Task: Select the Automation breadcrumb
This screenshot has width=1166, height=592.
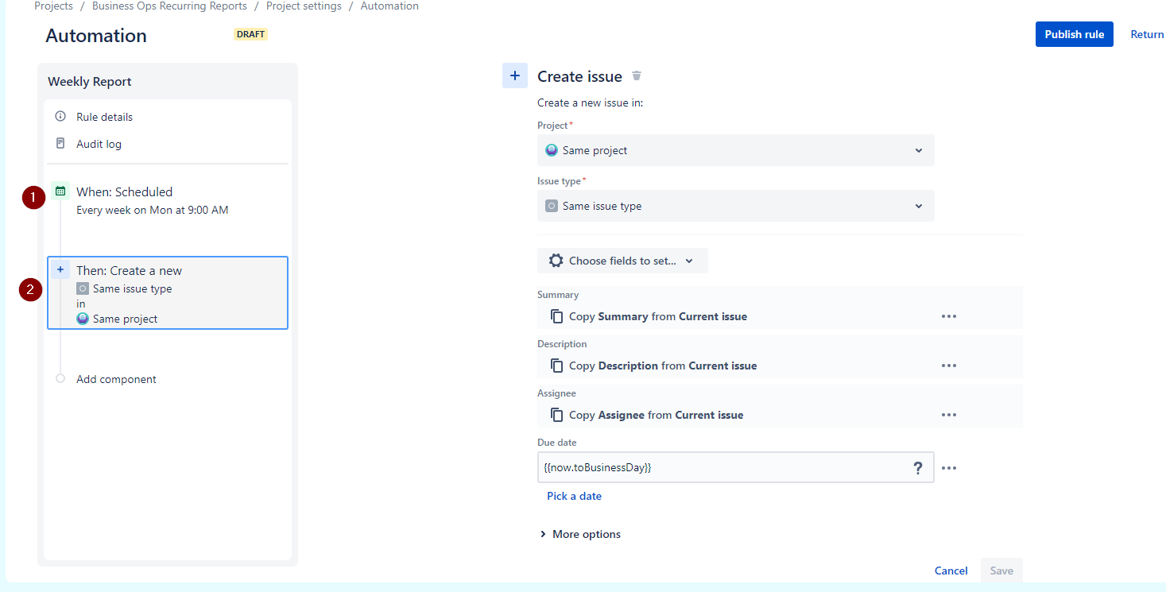Action: [389, 6]
